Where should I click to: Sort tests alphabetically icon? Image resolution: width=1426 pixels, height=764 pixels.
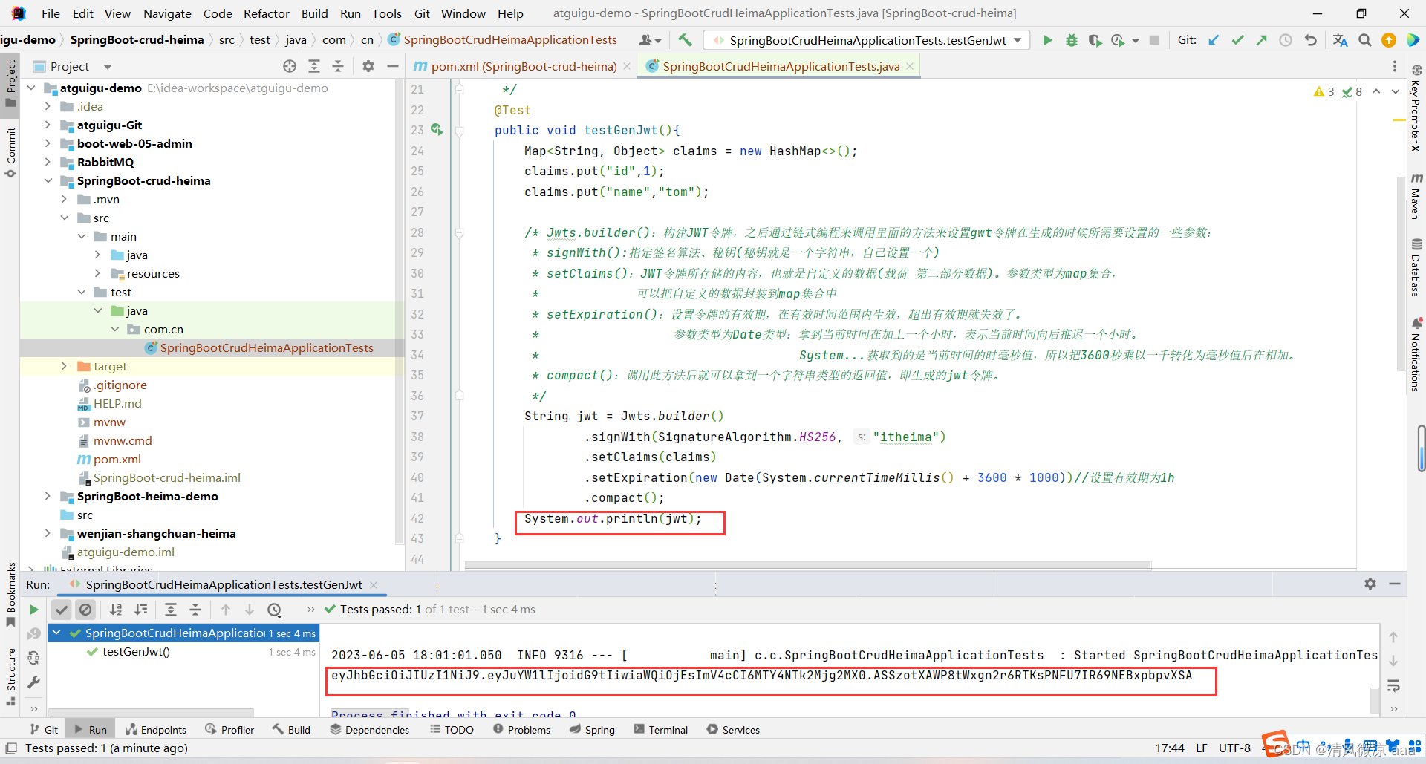(x=116, y=610)
